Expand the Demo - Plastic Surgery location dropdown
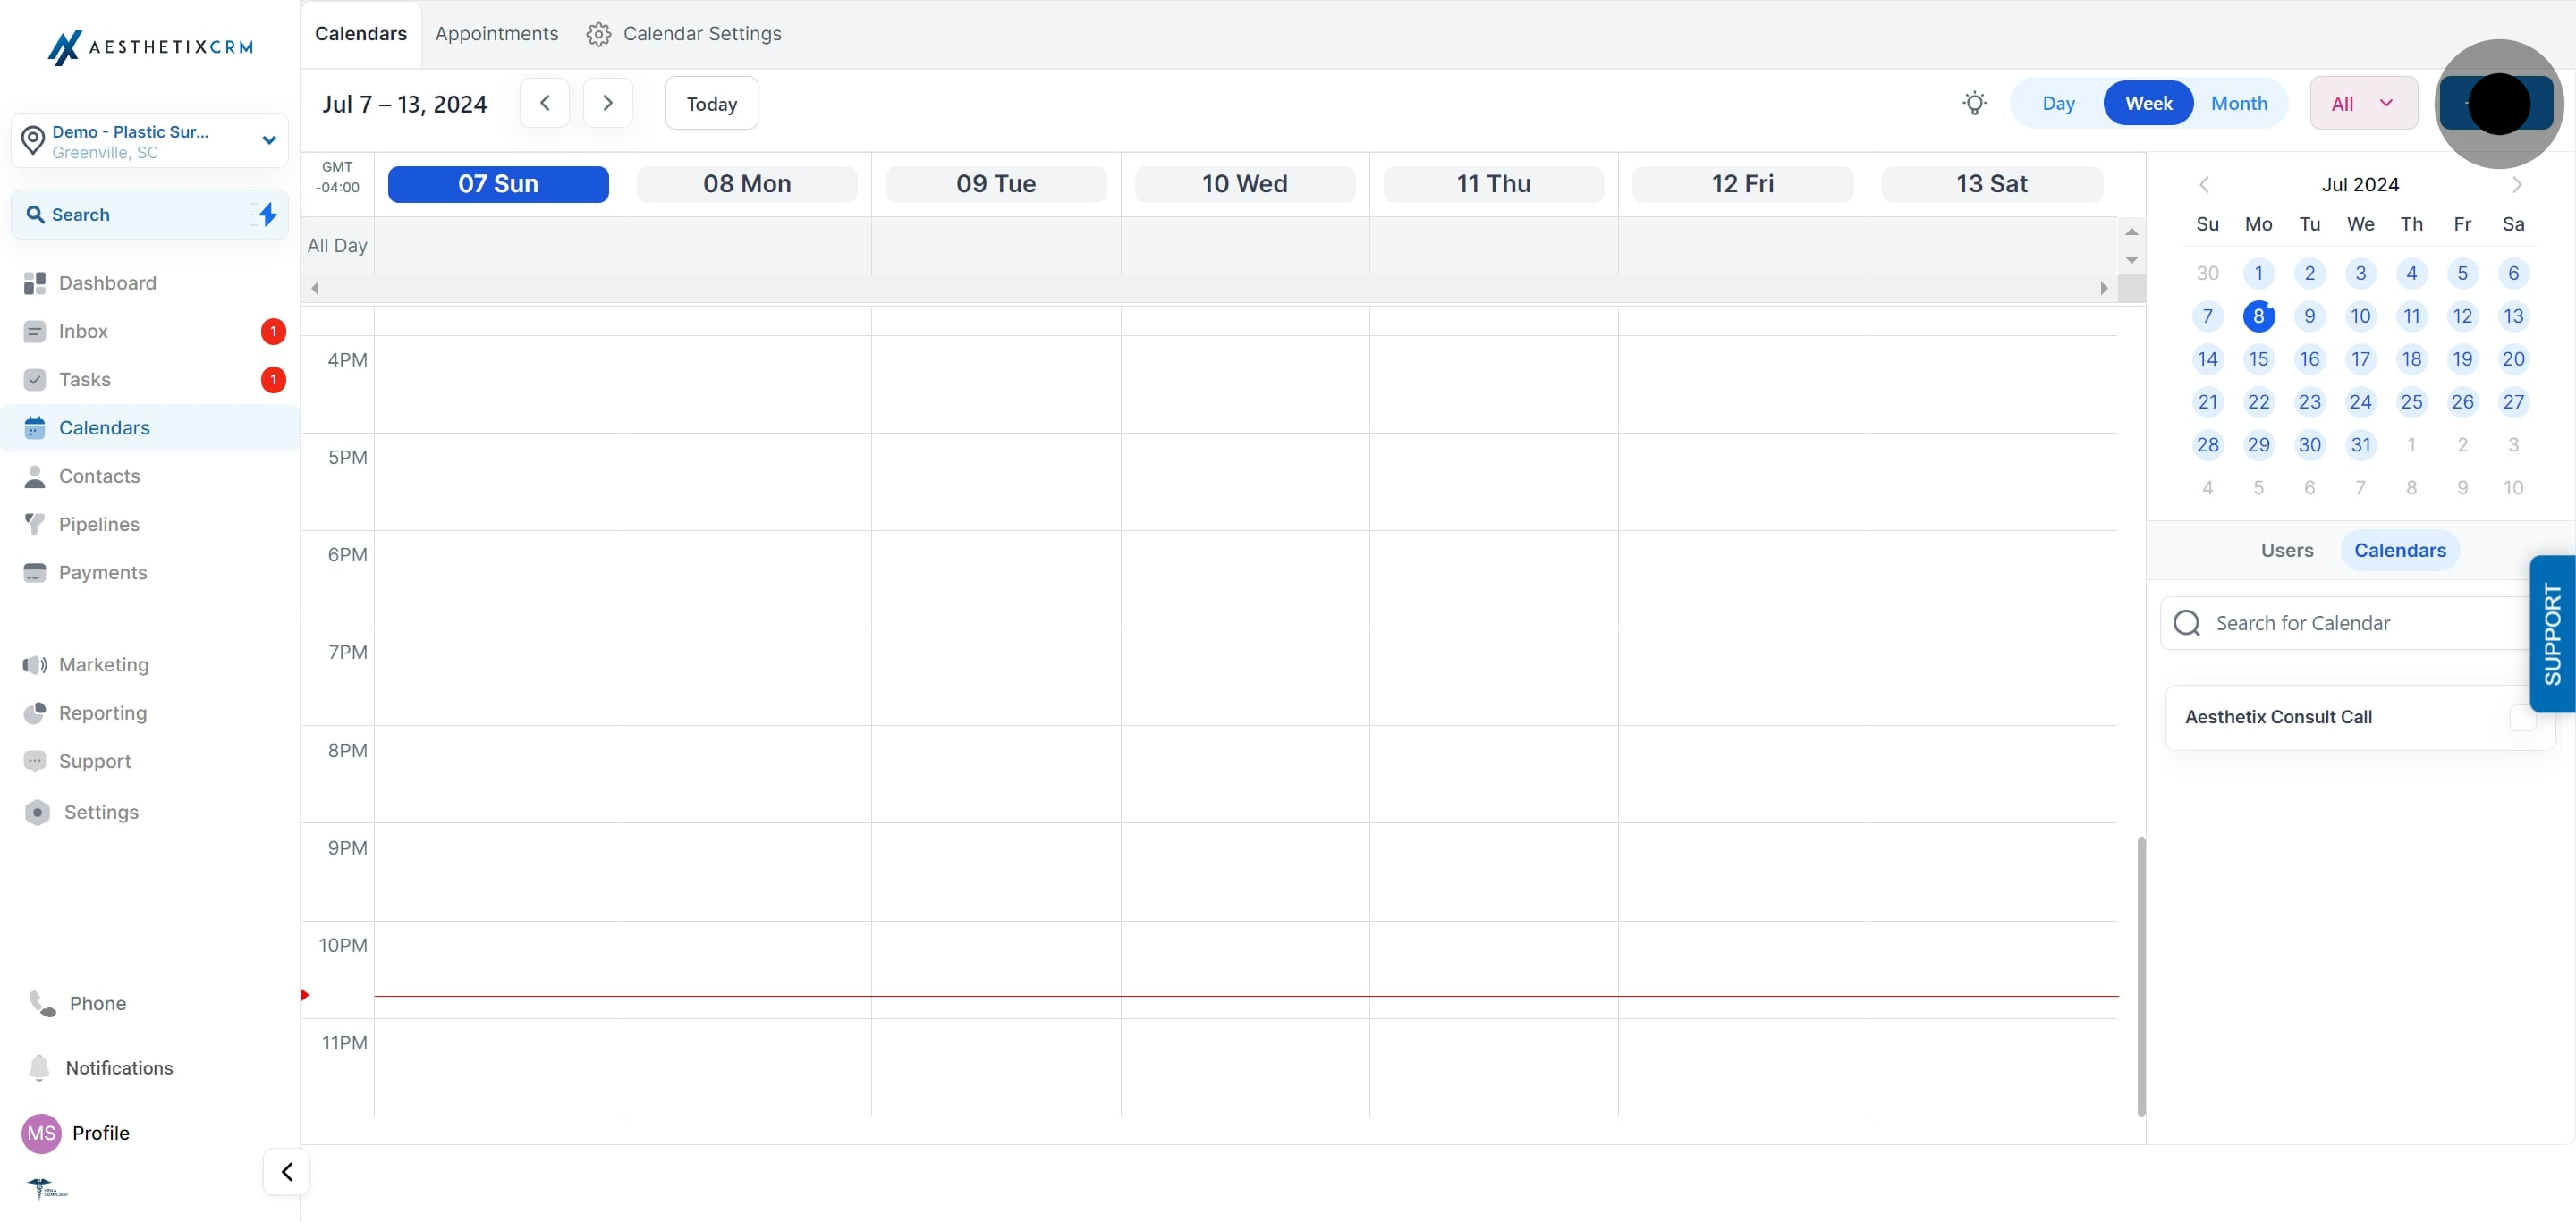Image resolution: width=2576 pixels, height=1222 pixels. [x=268, y=139]
